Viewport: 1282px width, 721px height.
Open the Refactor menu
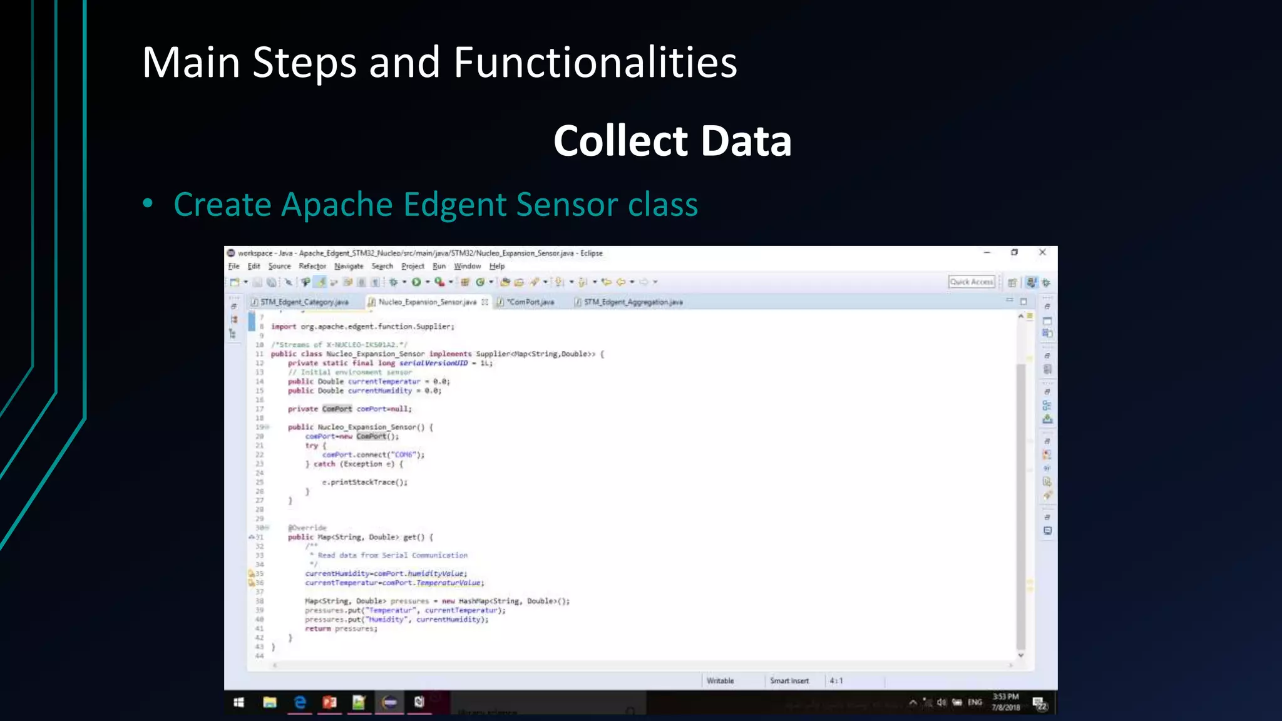click(312, 266)
